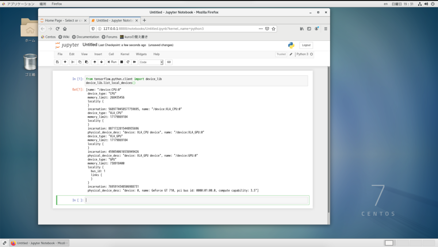Open the command palette keyboard icon
Viewport: 438px width, 247px height.
[x=169, y=62]
